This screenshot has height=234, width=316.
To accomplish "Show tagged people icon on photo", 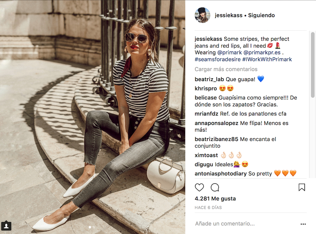I will pyautogui.click(x=6, y=226).
